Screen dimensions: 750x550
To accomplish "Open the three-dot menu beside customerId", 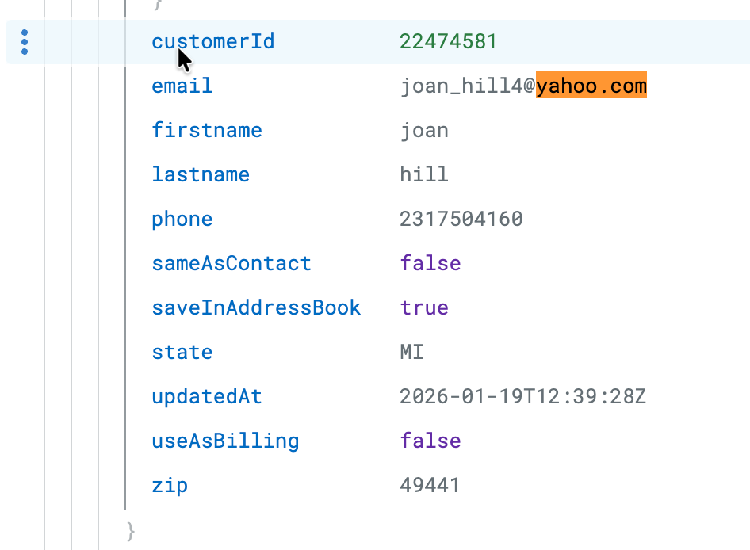I will tap(25, 42).
